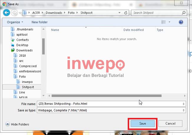Click the horizontal scrollbar left arrow
This screenshot has height=135, width=192.
(49, 96)
